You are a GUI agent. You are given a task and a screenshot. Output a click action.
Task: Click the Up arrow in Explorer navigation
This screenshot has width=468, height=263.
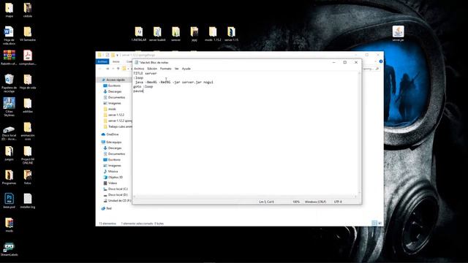pyautogui.click(x=118, y=69)
